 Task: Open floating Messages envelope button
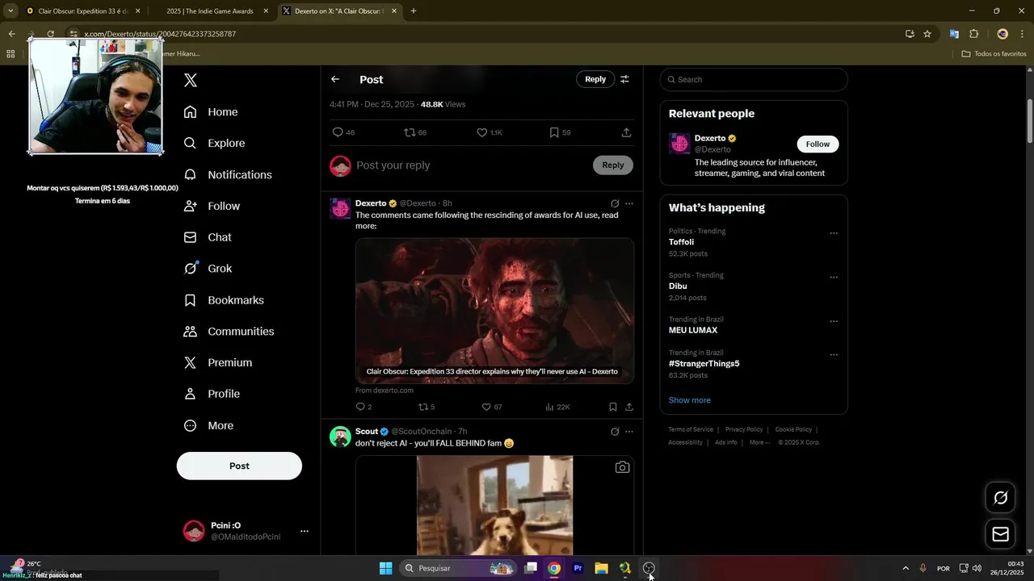1000,534
